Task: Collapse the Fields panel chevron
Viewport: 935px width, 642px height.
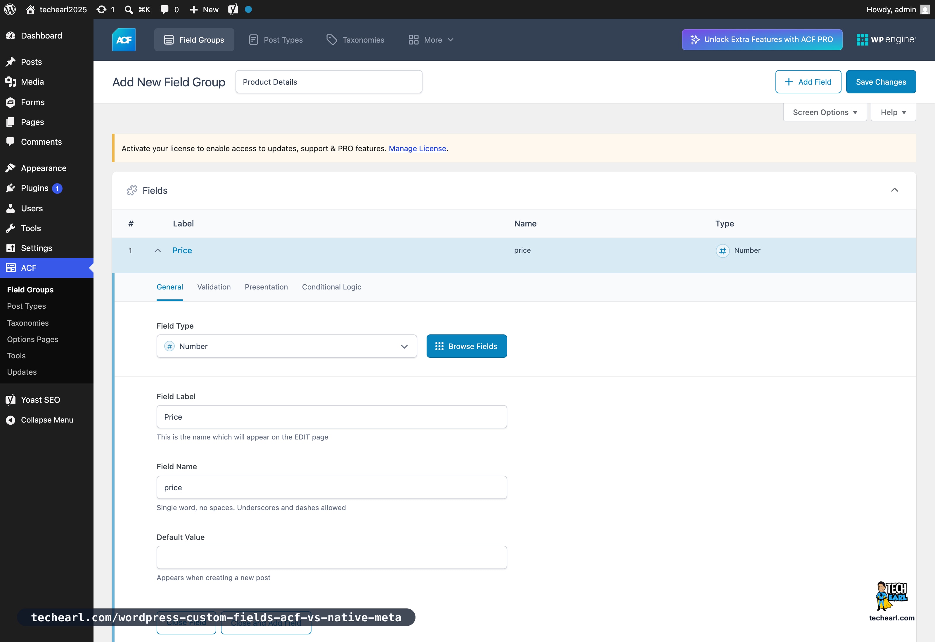Action: point(894,190)
